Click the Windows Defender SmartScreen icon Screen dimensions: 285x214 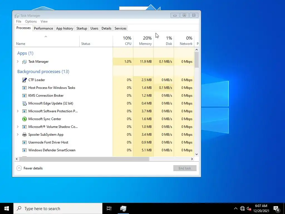point(24,150)
